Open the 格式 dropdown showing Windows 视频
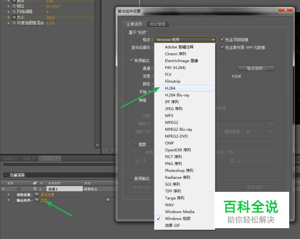 [185, 39]
